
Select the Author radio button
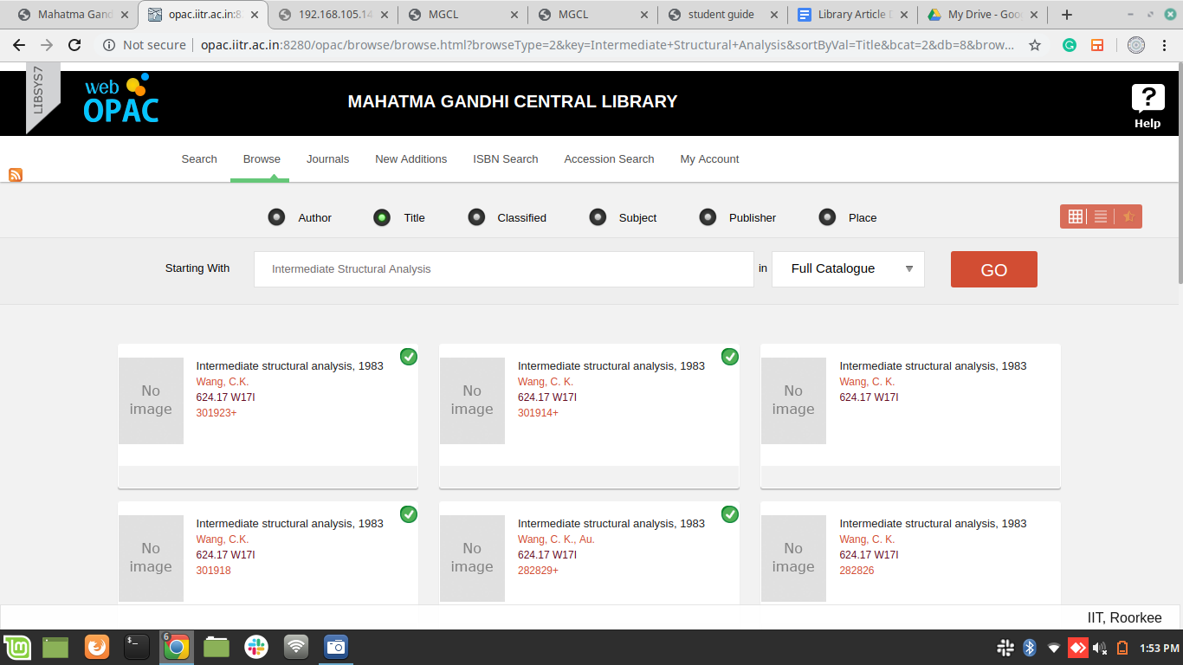tap(276, 217)
